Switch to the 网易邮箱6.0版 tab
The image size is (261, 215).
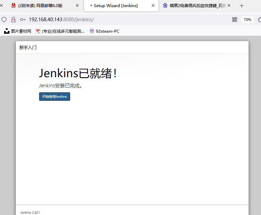(x=40, y=6)
